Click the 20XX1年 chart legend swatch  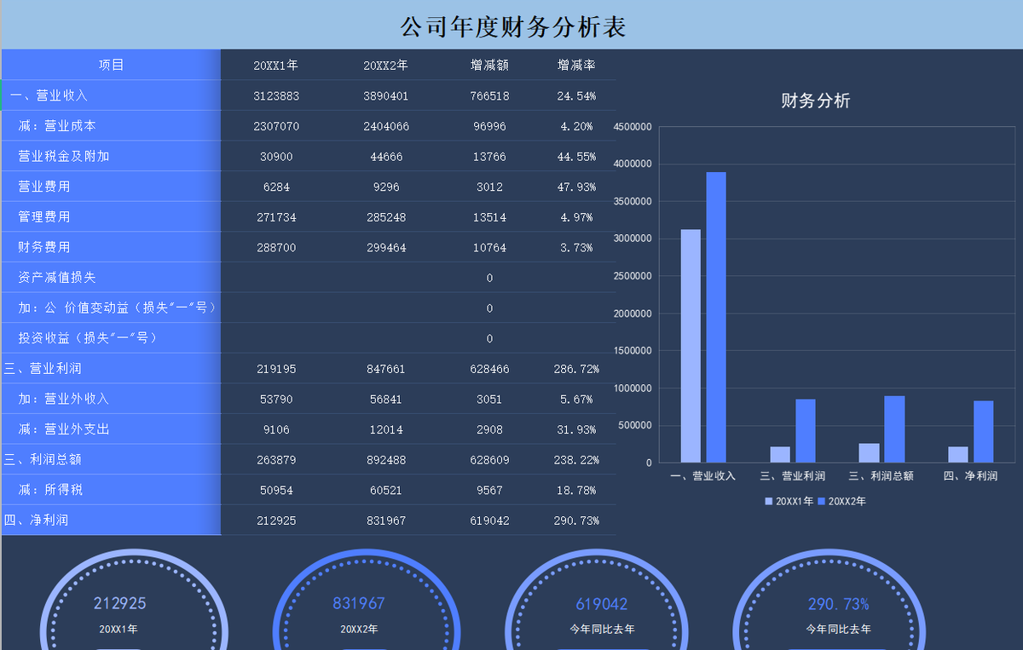coord(768,502)
